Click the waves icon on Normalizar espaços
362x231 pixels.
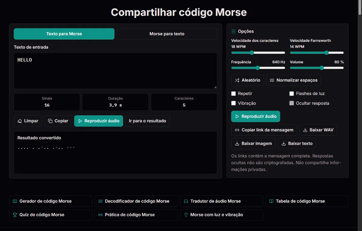coord(272,80)
